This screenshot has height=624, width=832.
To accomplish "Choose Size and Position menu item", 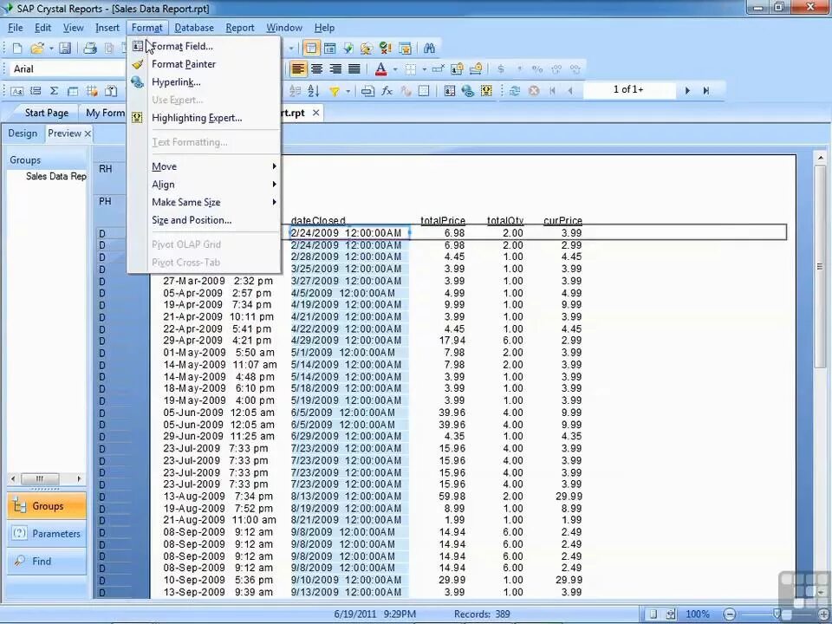I will [x=205, y=220].
